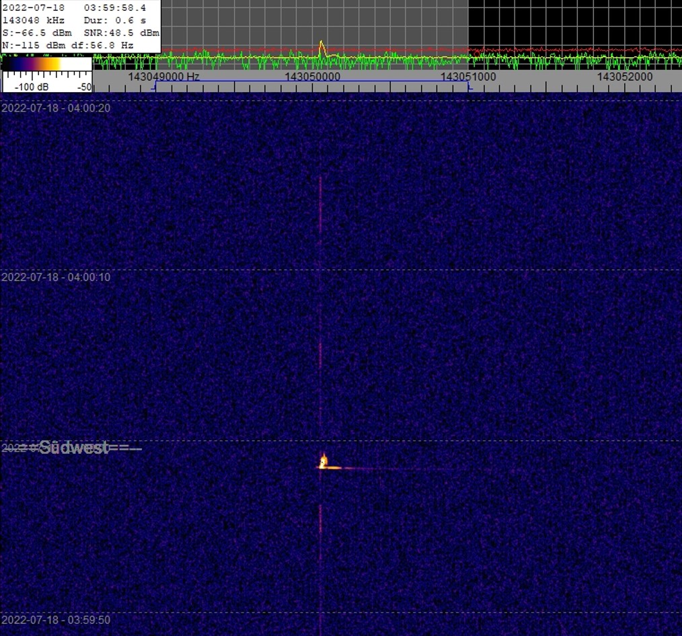Click the 03:59:58.4 time readout
Image resolution: width=682 pixels, height=636 pixels.
(115, 8)
